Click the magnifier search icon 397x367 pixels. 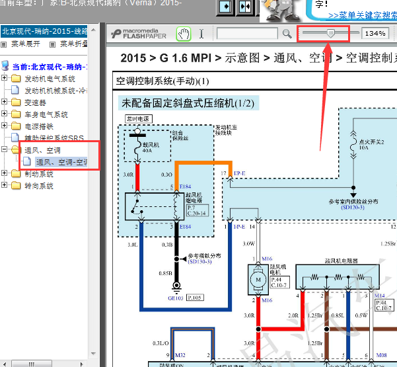pyautogui.click(x=287, y=34)
